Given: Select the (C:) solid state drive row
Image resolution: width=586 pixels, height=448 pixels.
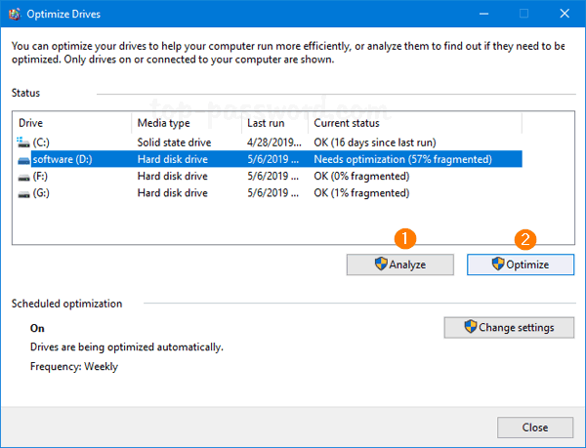Looking at the screenshot, I should tap(195, 142).
